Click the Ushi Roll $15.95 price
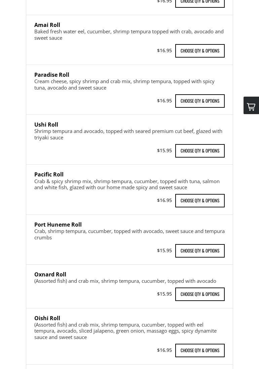Image resolution: width=259 pixels, height=369 pixels. tap(164, 150)
